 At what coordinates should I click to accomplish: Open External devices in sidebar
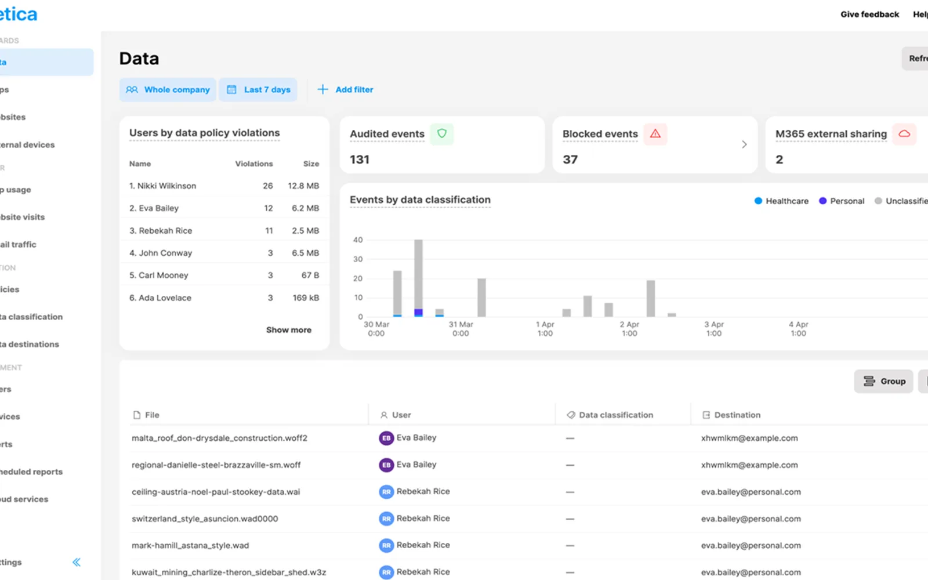[x=27, y=145]
